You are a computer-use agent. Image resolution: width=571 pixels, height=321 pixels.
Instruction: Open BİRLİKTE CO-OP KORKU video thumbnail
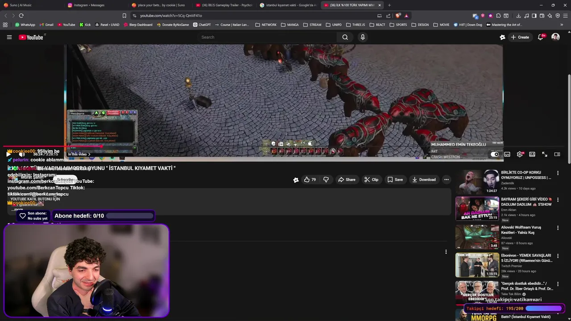pos(477,181)
